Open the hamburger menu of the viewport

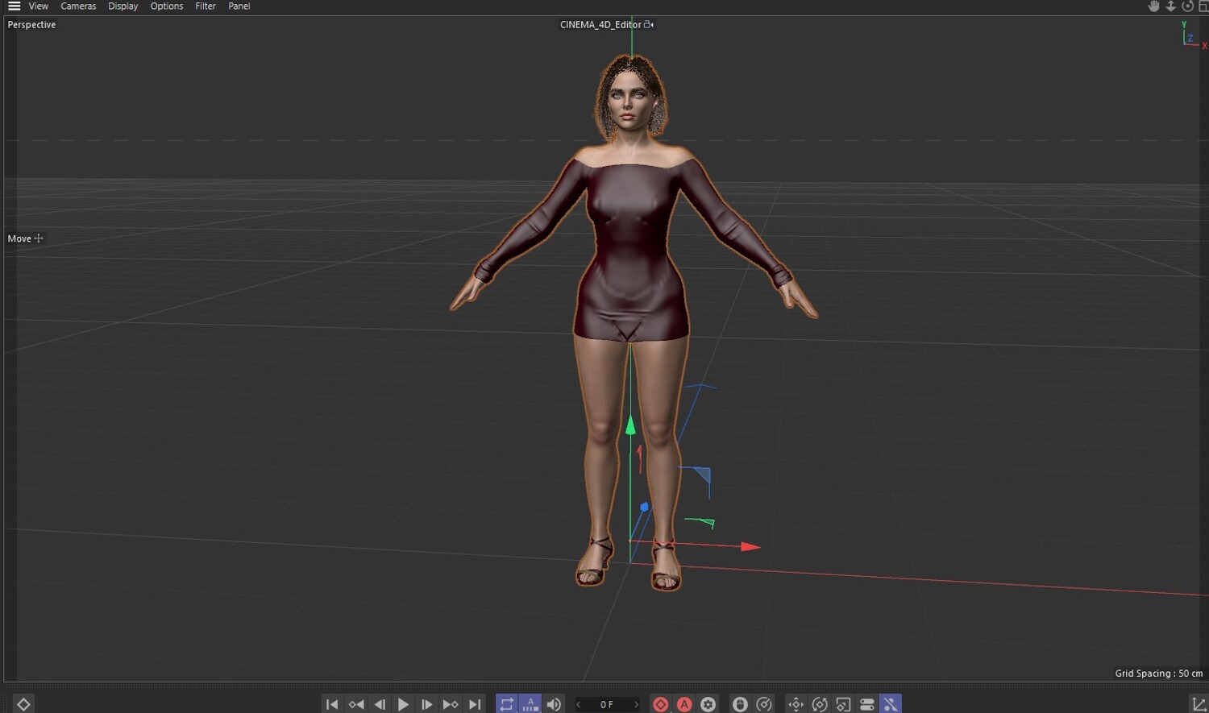pos(14,6)
